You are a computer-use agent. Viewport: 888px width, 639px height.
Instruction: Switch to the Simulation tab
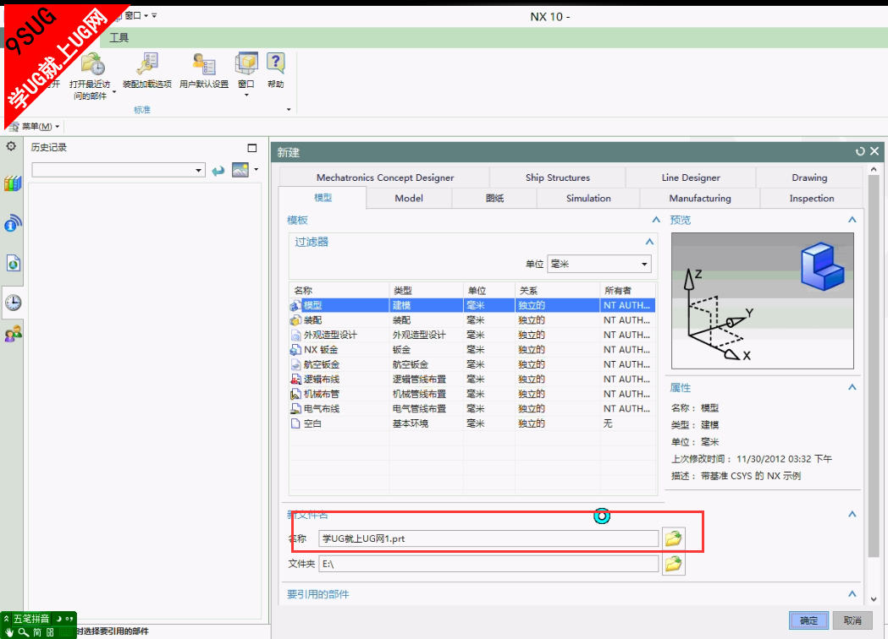tap(588, 199)
